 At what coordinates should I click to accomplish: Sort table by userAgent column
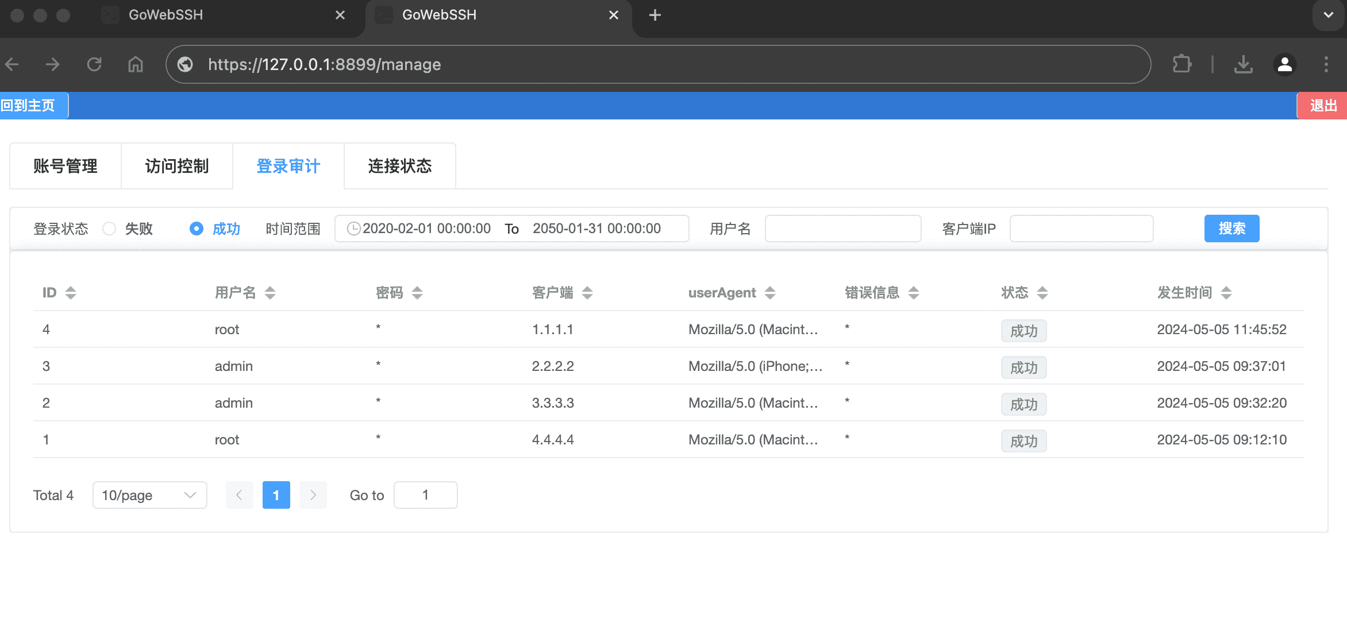tap(770, 293)
